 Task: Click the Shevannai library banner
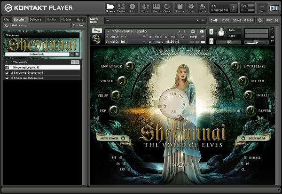(42, 45)
